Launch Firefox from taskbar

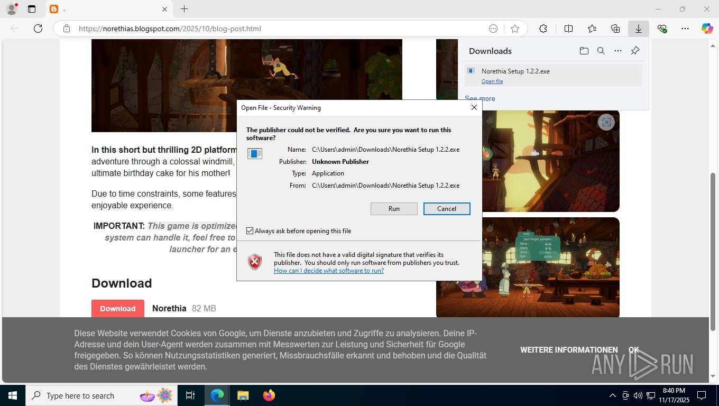(x=269, y=395)
